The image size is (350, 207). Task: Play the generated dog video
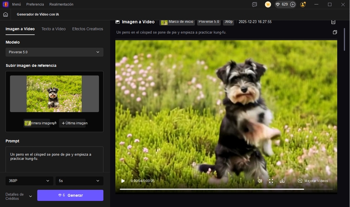[x=123, y=181]
